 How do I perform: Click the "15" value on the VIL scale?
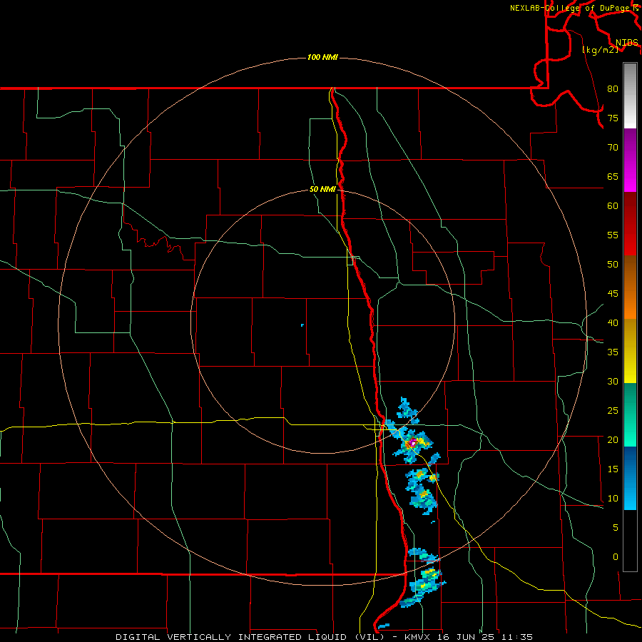pos(613,469)
